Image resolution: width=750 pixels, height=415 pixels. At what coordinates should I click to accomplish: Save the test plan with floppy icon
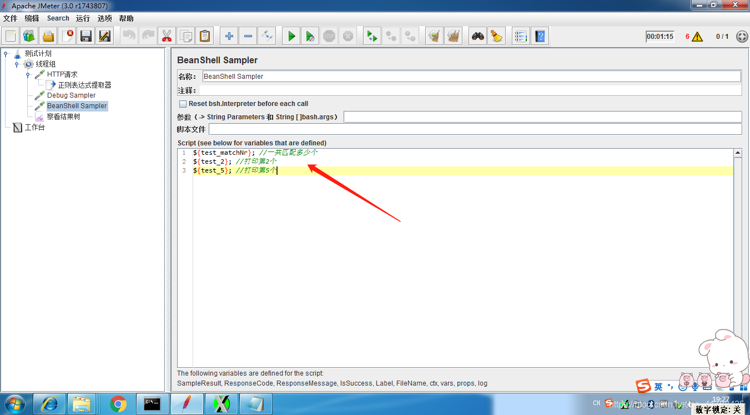86,37
